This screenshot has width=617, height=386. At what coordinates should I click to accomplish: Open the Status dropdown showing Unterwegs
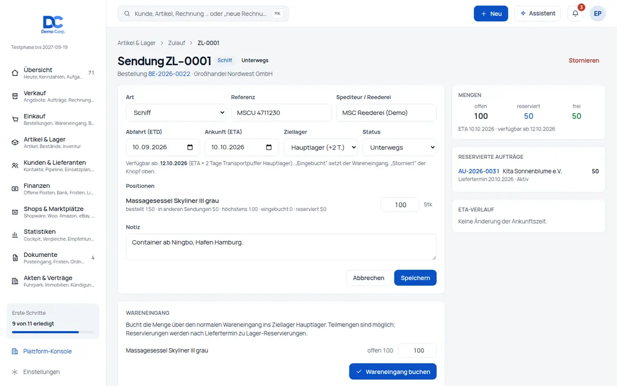399,147
